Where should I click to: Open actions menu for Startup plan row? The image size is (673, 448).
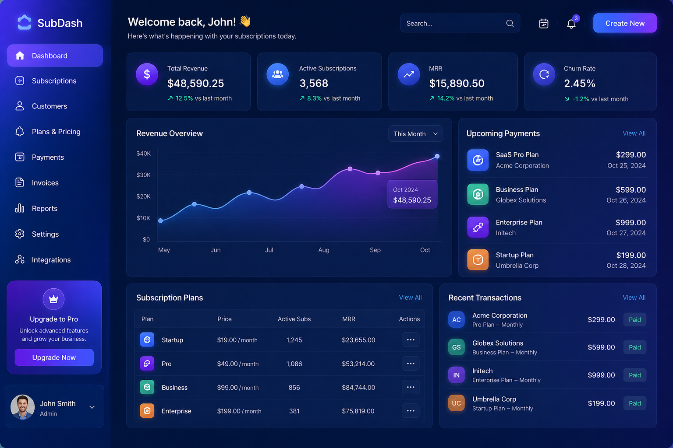coord(411,340)
